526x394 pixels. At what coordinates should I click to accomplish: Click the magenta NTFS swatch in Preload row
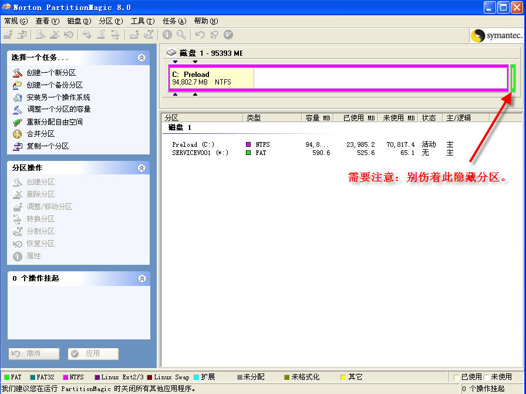pos(248,144)
